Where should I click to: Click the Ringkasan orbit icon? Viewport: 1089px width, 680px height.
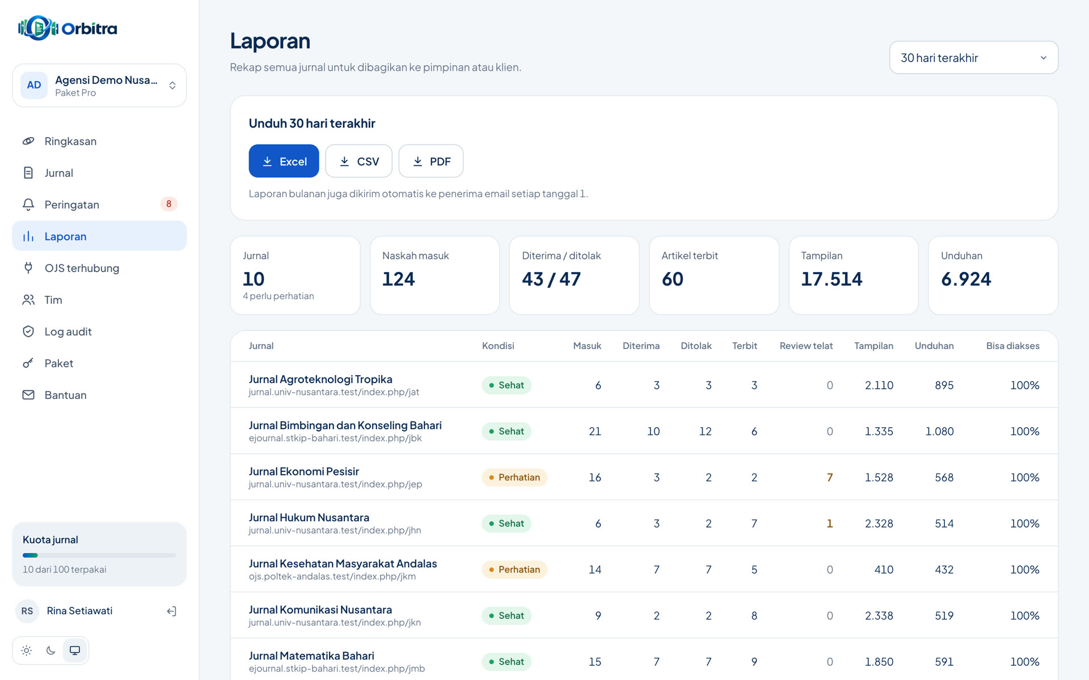(x=28, y=141)
